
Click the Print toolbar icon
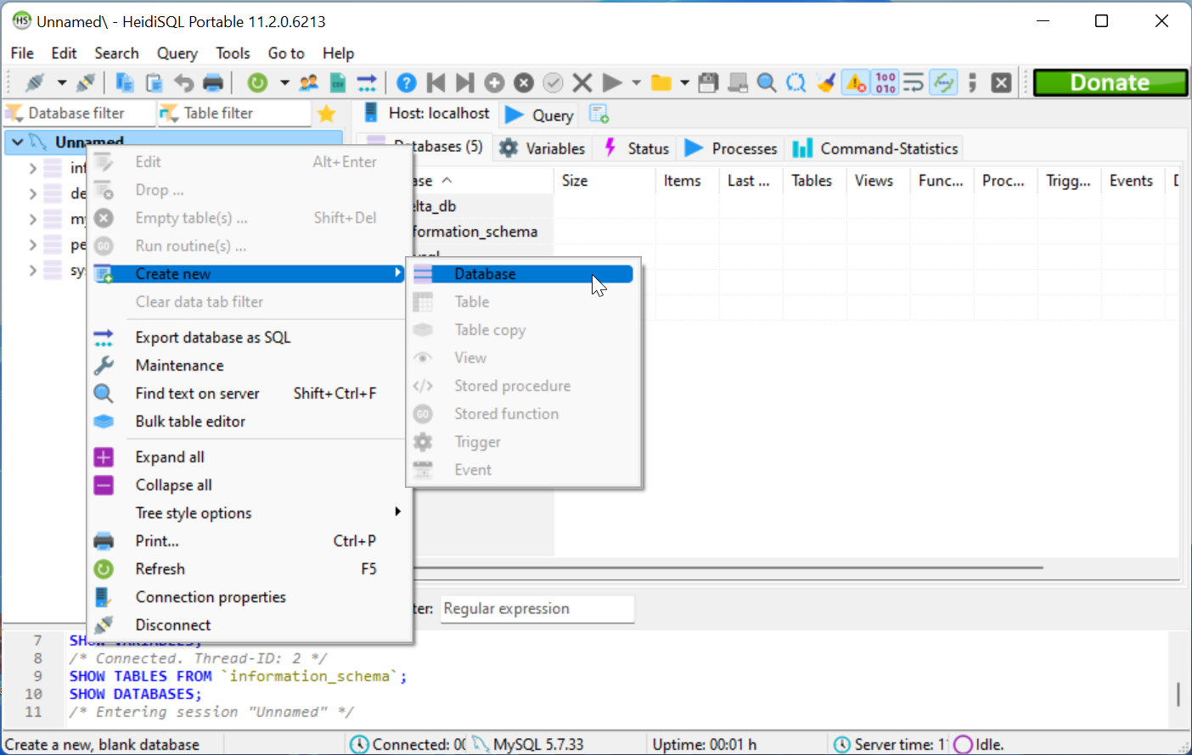tap(213, 82)
